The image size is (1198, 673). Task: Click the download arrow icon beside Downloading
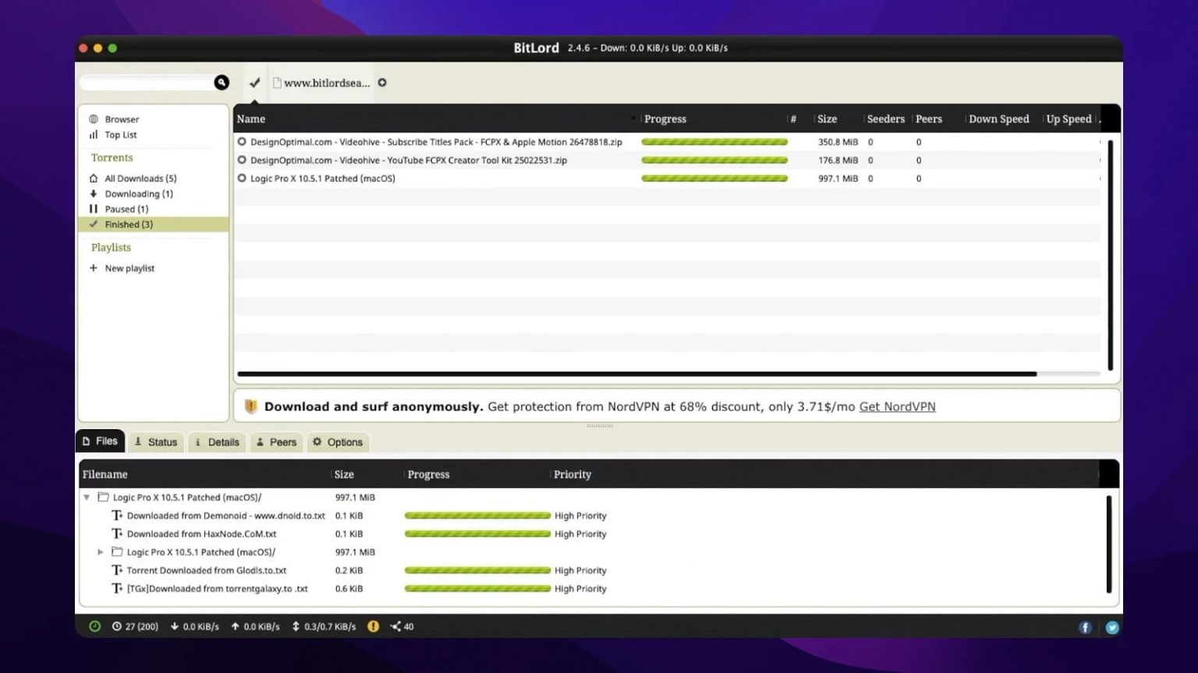click(94, 193)
